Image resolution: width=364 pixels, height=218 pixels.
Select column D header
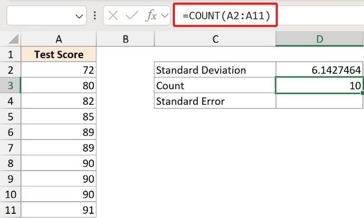coord(319,39)
